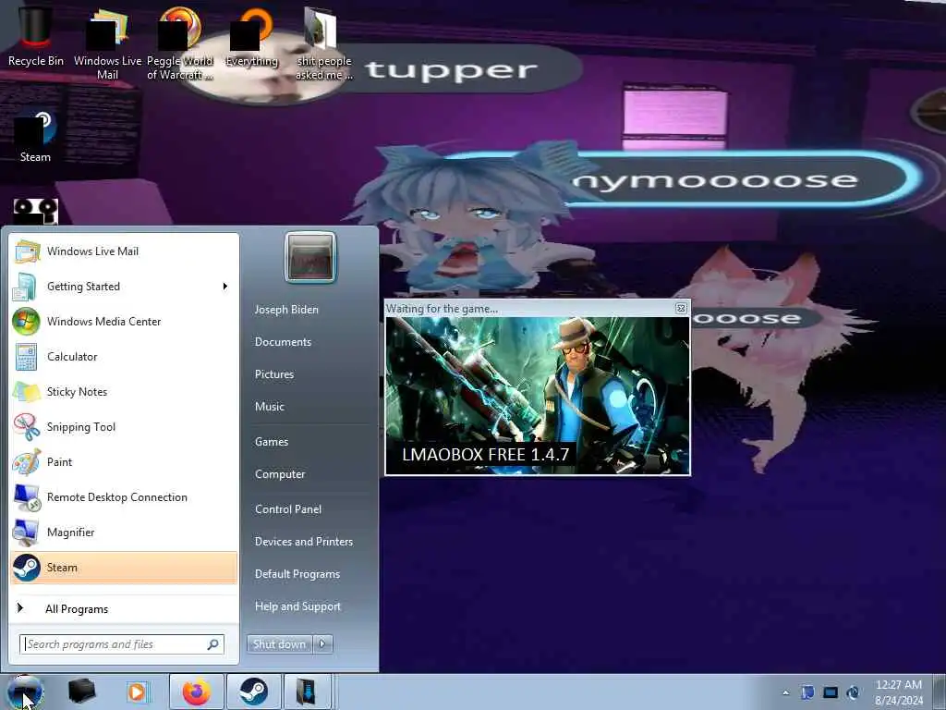Screen dimensions: 946x710
Task: Click the taskbar clock showing 12:27 AM
Action: [899, 692]
